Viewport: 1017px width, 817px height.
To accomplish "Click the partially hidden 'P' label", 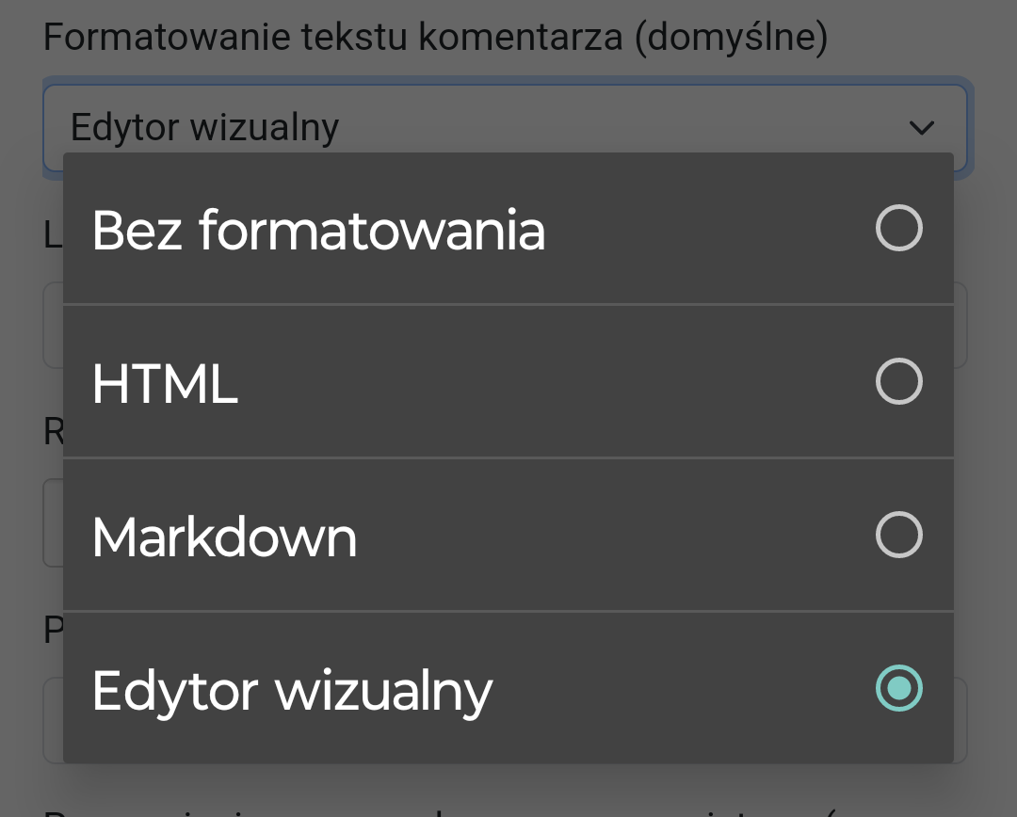I will [x=53, y=630].
